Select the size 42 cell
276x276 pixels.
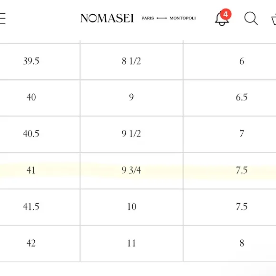point(40,244)
